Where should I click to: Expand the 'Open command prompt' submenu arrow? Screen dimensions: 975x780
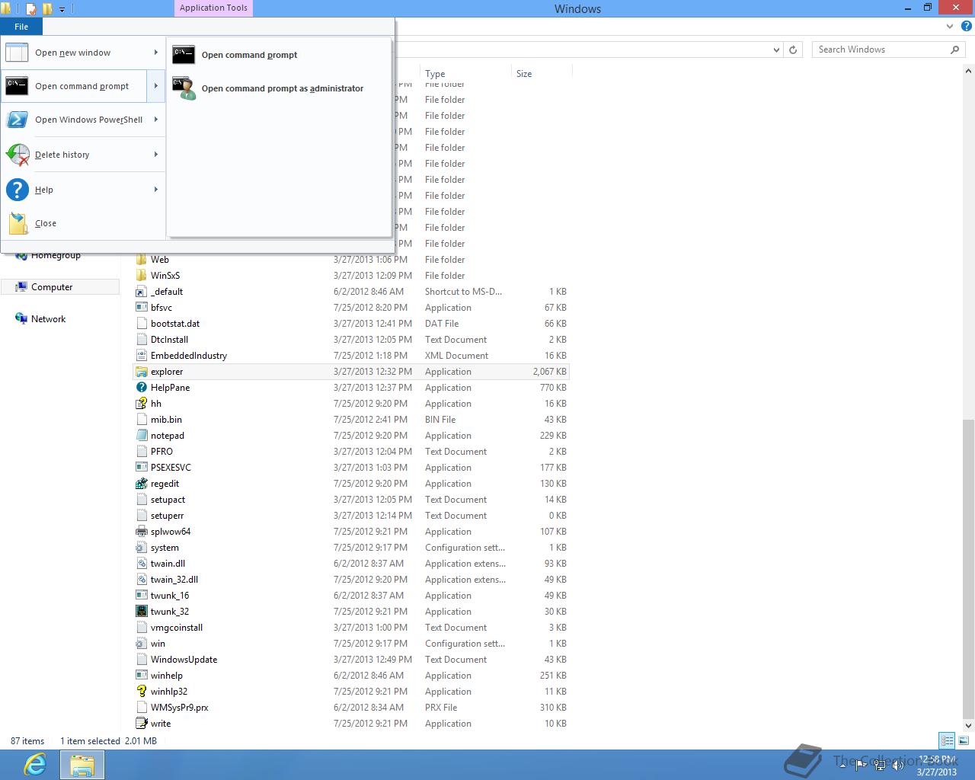click(x=155, y=86)
